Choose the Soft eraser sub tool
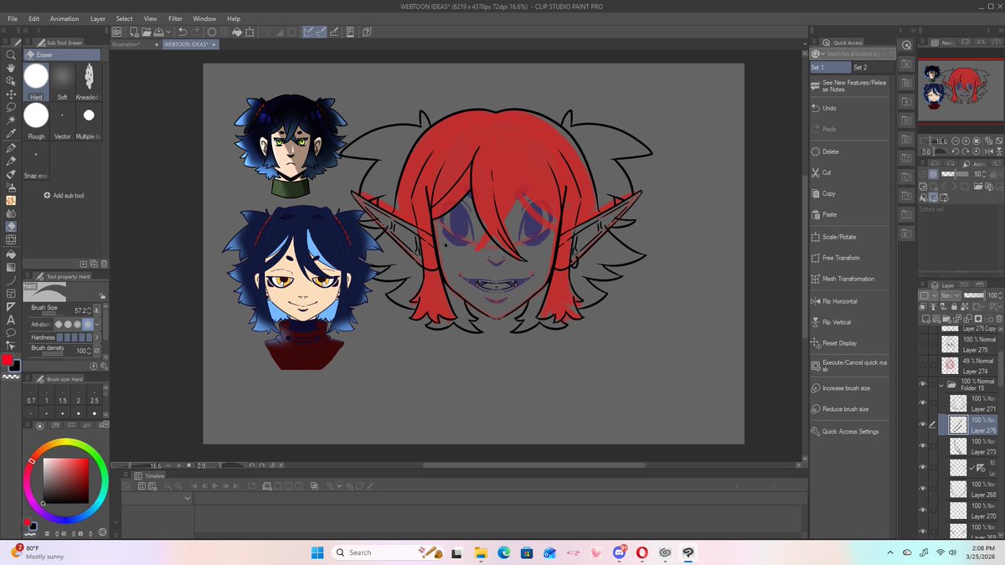1005x565 pixels. [63, 82]
